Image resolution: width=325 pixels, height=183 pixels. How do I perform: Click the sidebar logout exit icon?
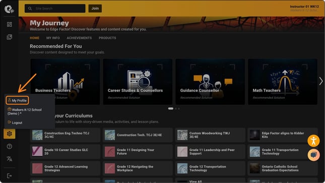[x=10, y=176]
